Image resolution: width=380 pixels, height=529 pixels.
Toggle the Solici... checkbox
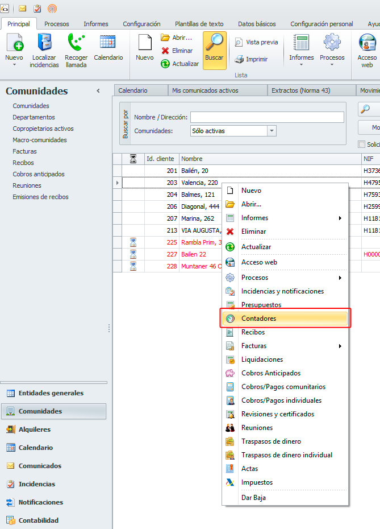[x=362, y=144]
